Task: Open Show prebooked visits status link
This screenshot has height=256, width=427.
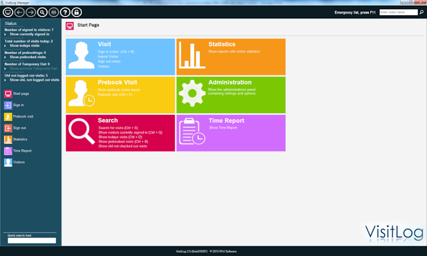Action: coord(28,57)
